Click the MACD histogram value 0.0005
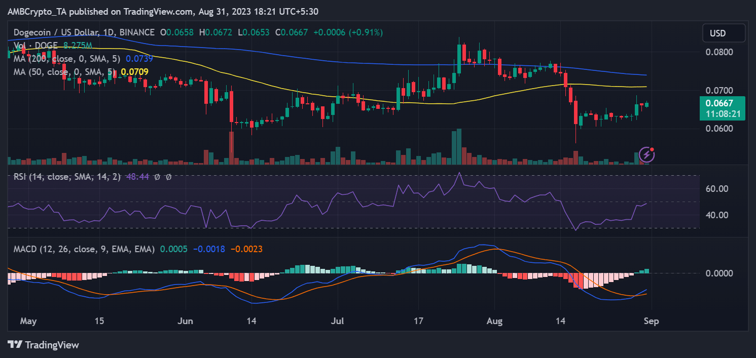Screen dimensions: 756x358 pyautogui.click(x=174, y=249)
